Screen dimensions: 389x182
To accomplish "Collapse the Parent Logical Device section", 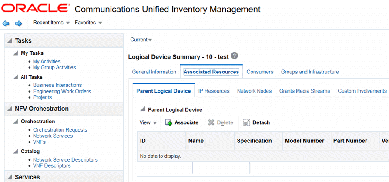I will pos(143,109).
